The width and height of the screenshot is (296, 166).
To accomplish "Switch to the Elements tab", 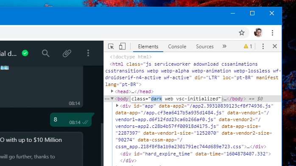I will tap(148, 47).
